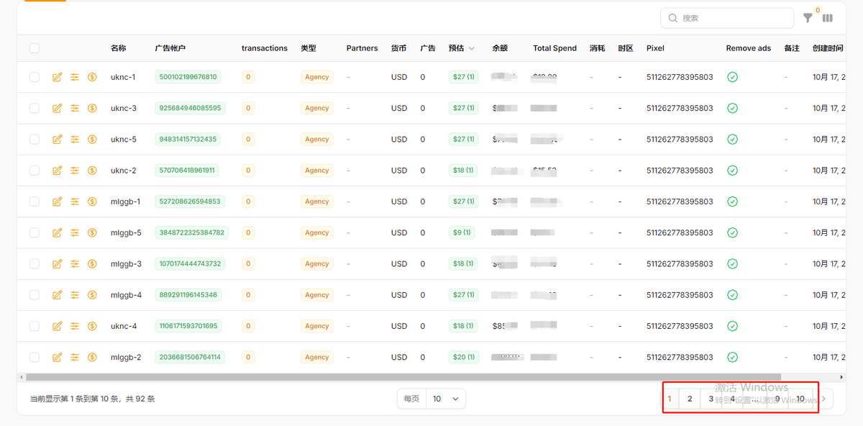The width and height of the screenshot is (863, 426).
Task: Open settings sliders icon for uknc-3
Action: point(75,108)
